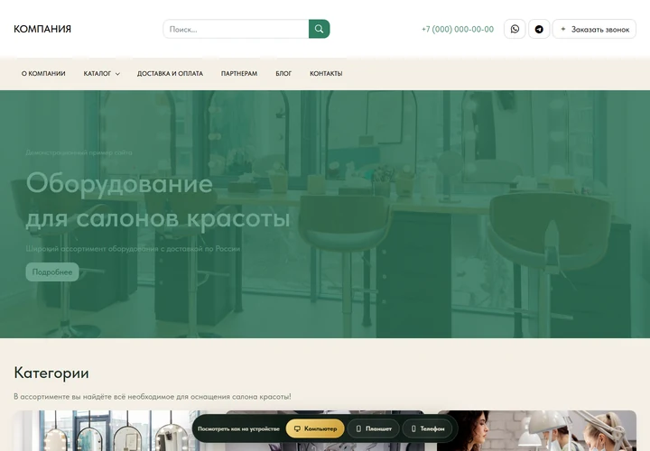Expand the КАТАЛОГ dropdown chevron

117,74
